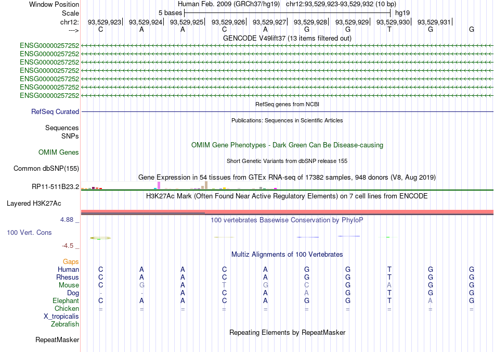Viewport: 494px width, 352px height.
Task: Click the H3K27Ac Mark track title
Action: 287,196
